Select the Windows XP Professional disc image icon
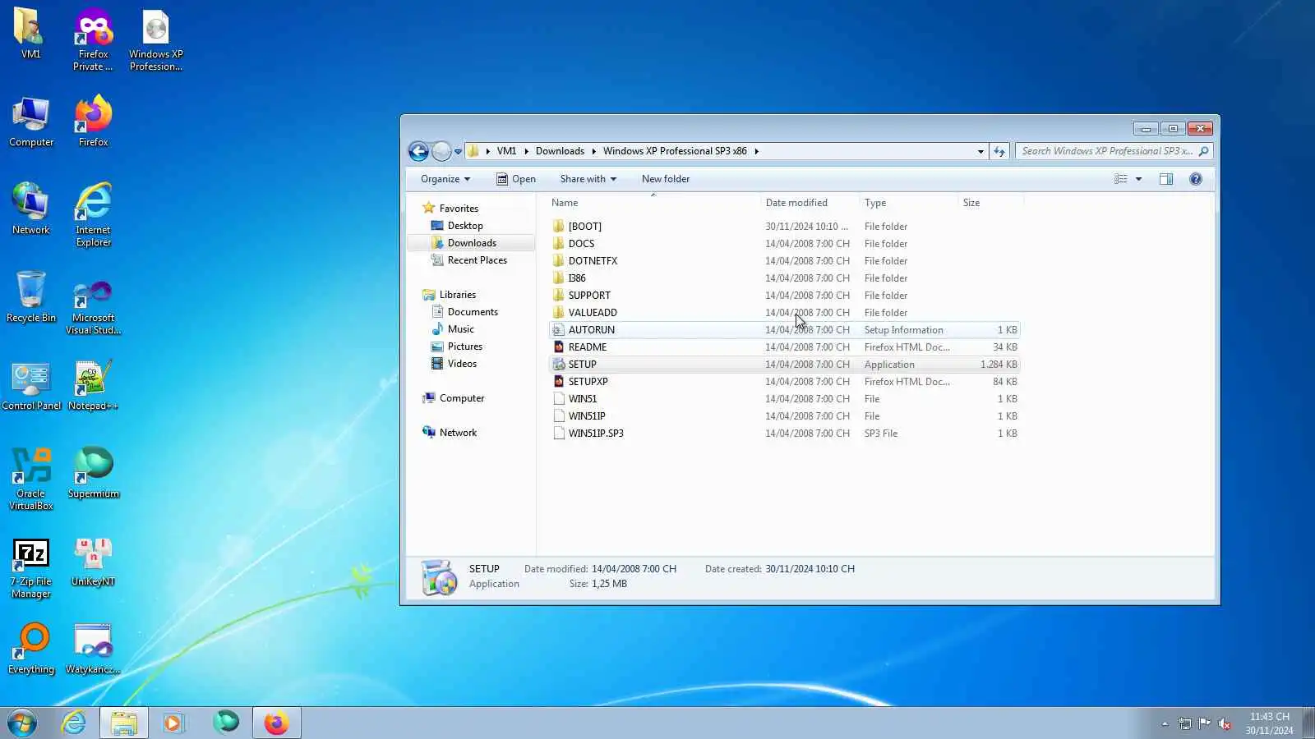Viewport: 1315px width, 739px height. click(x=156, y=39)
